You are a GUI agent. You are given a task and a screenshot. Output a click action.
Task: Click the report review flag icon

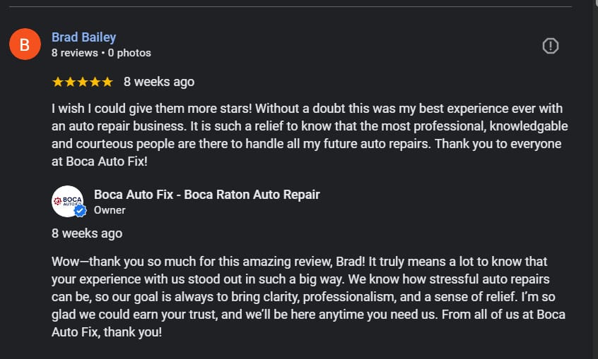point(550,46)
